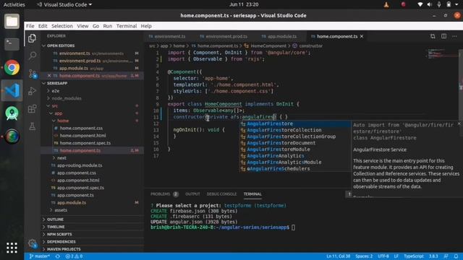Open Android Studio from the dock
Image resolution: width=463 pixels, height=260 pixels.
click(12, 113)
